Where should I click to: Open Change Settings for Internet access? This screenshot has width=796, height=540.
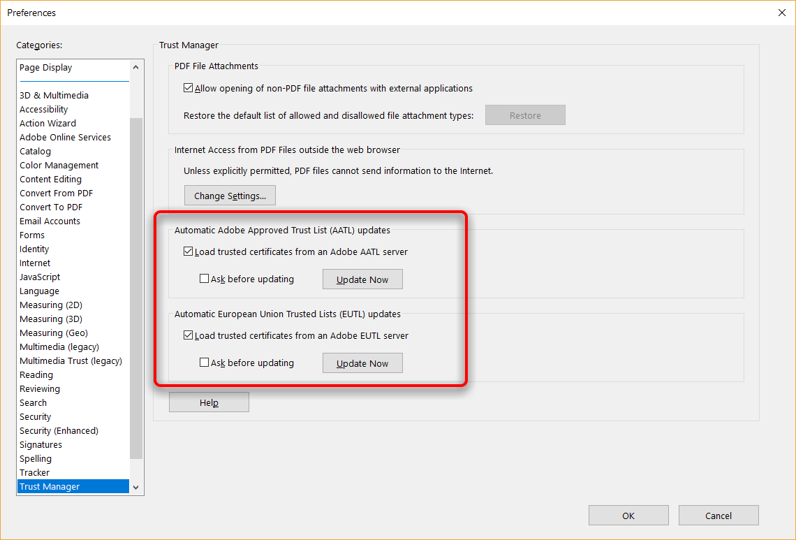click(230, 195)
